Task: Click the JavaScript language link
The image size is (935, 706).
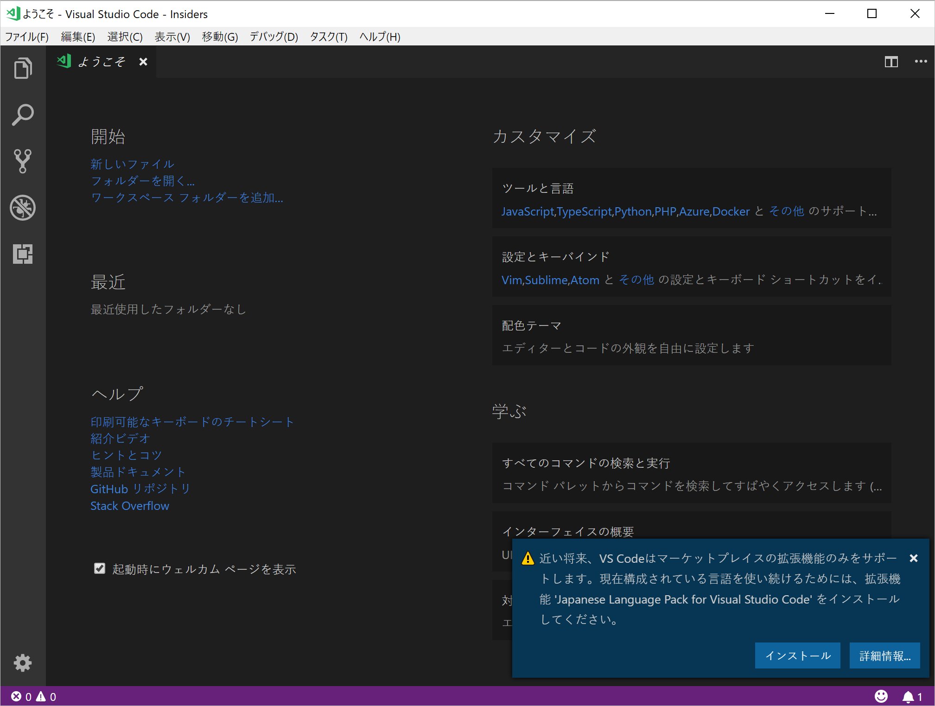Action: [528, 211]
